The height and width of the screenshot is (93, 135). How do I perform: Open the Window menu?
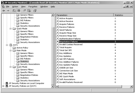pos(44,7)
